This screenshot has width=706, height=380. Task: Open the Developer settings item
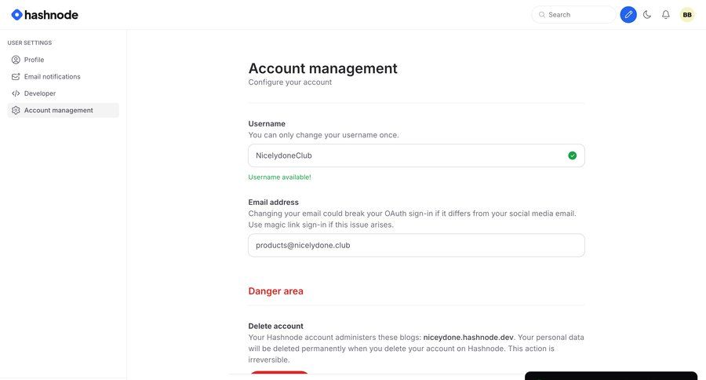click(x=63, y=93)
